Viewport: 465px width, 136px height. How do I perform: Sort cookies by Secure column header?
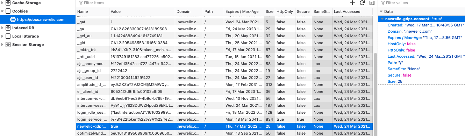click(x=303, y=11)
